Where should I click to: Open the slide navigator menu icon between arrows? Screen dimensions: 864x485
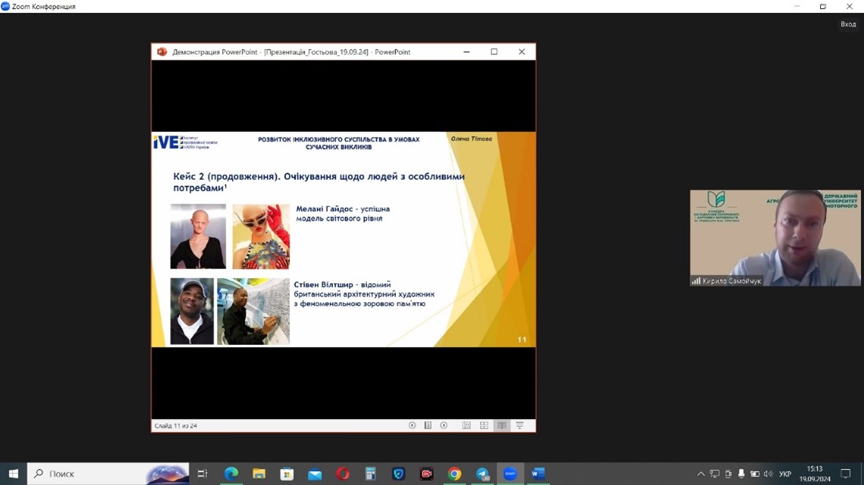[x=428, y=426]
